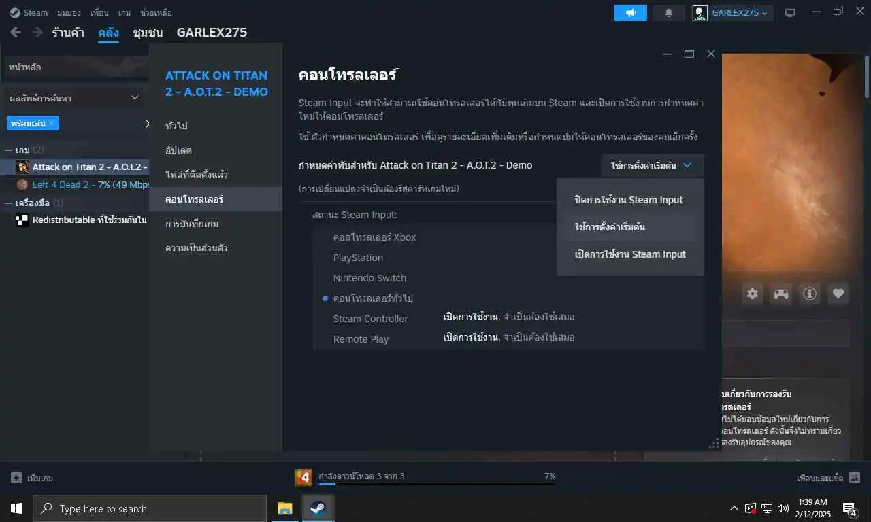Remove the พร้อมเล่น filter tag
This screenshot has width=871, height=522.
pyautogui.click(x=52, y=123)
